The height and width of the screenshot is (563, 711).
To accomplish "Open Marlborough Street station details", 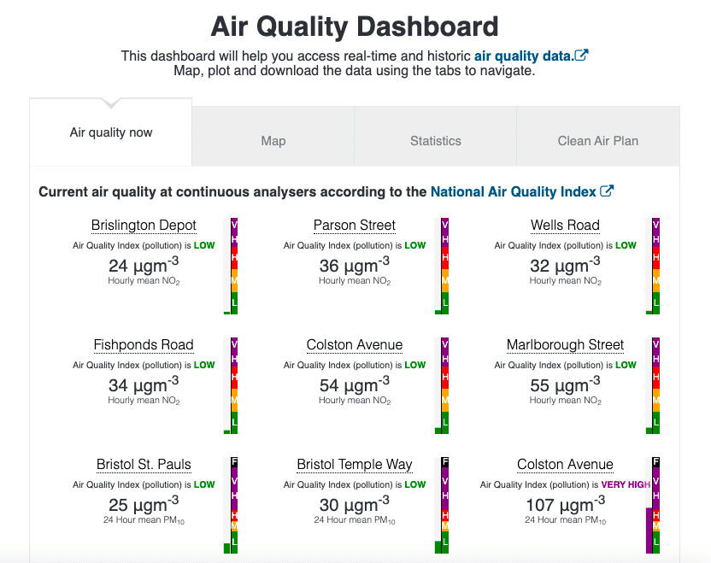I will coord(565,345).
